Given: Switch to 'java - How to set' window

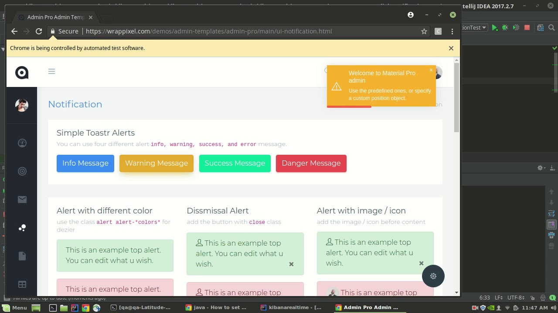Looking at the screenshot, I should pos(216,308).
